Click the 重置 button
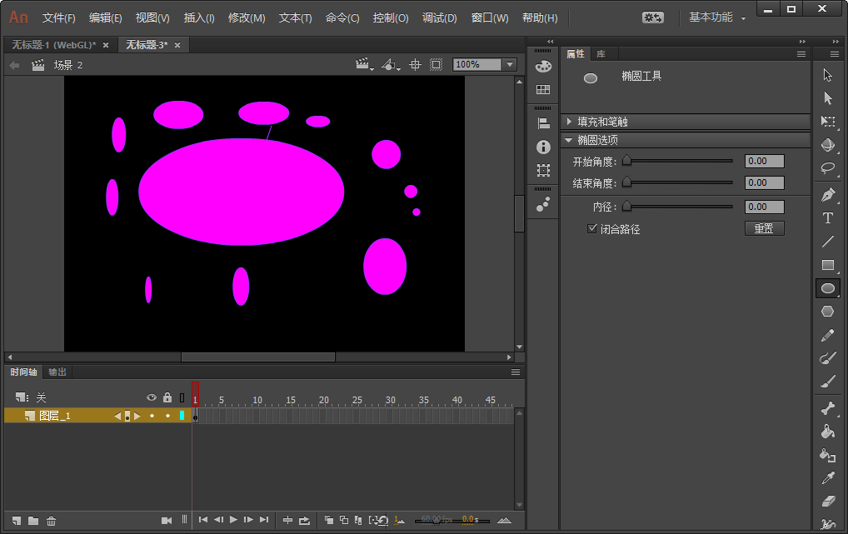This screenshot has width=848, height=534. pyautogui.click(x=764, y=227)
